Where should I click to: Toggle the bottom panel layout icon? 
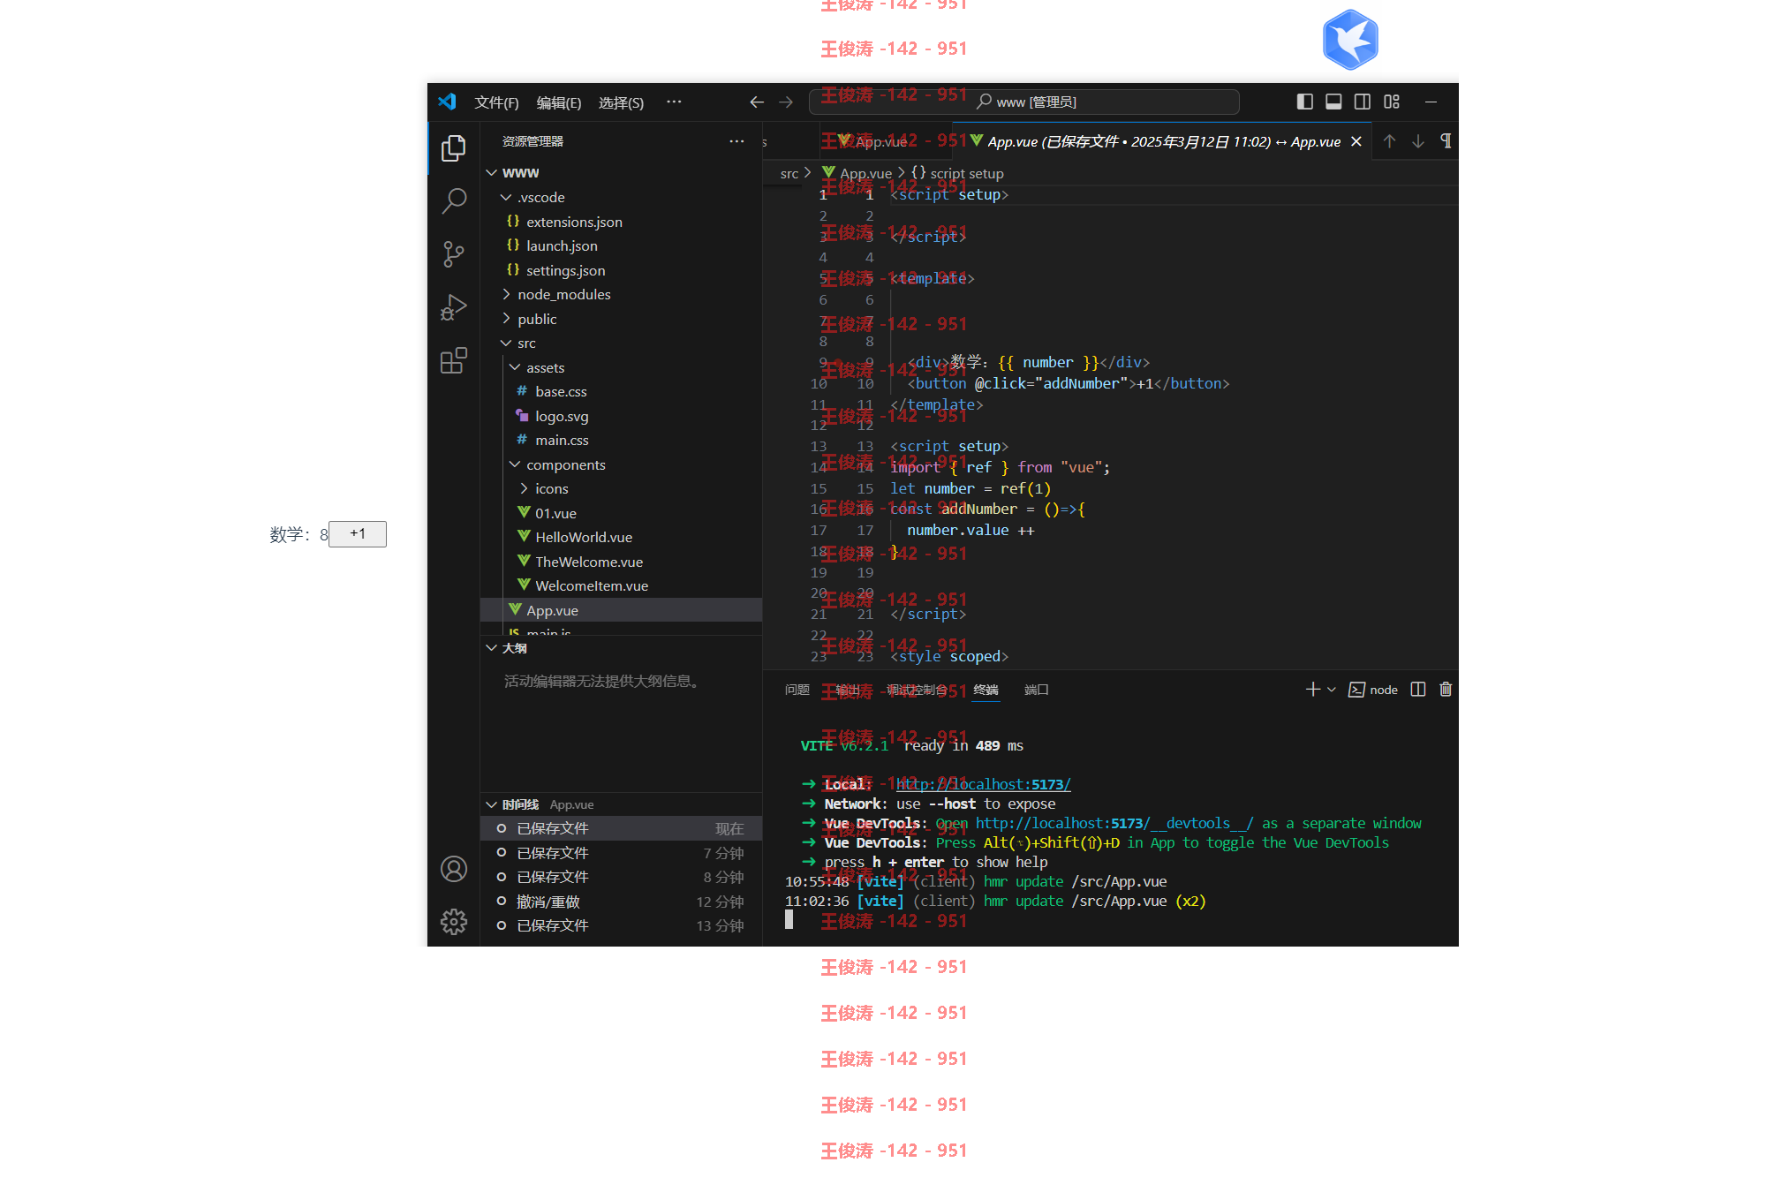[1333, 102]
